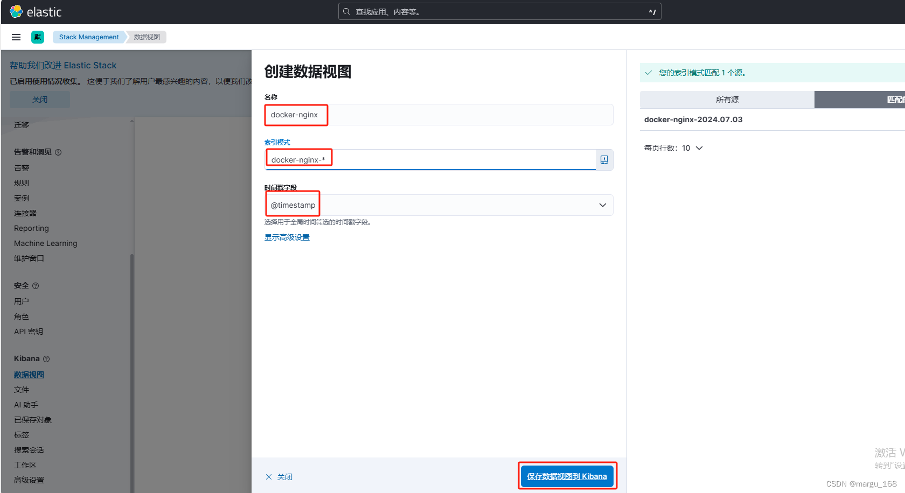
Task: Click the Elastic logo in header
Action: point(36,12)
